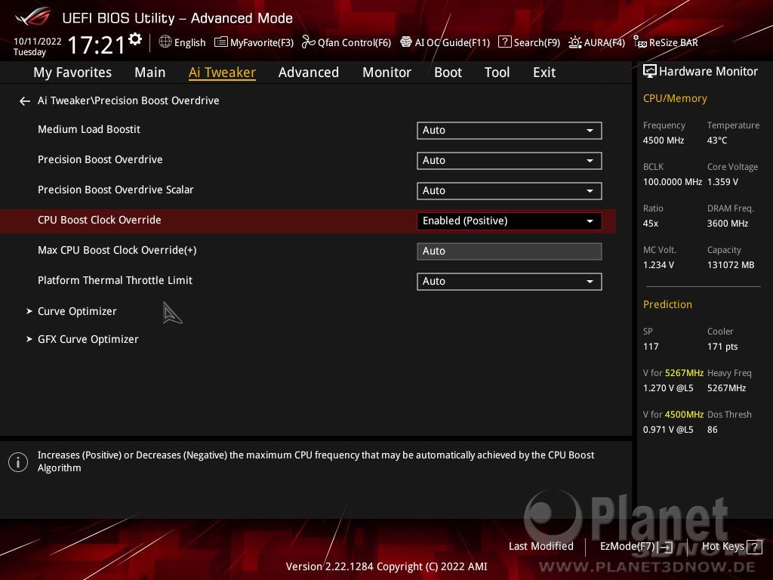This screenshot has width=773, height=580.
Task: Click the breadcrumb Ai Tweaker\Precision Boost Overdrive
Action: click(128, 100)
